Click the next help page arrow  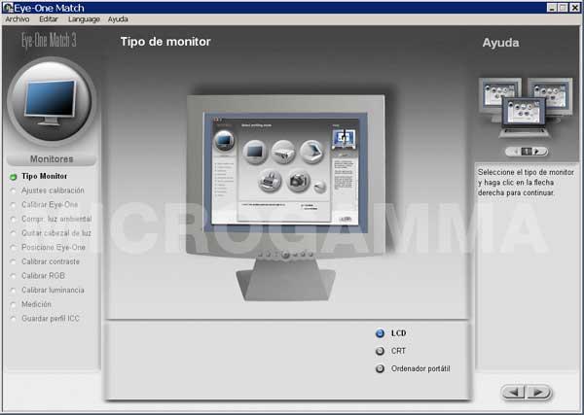(536, 152)
